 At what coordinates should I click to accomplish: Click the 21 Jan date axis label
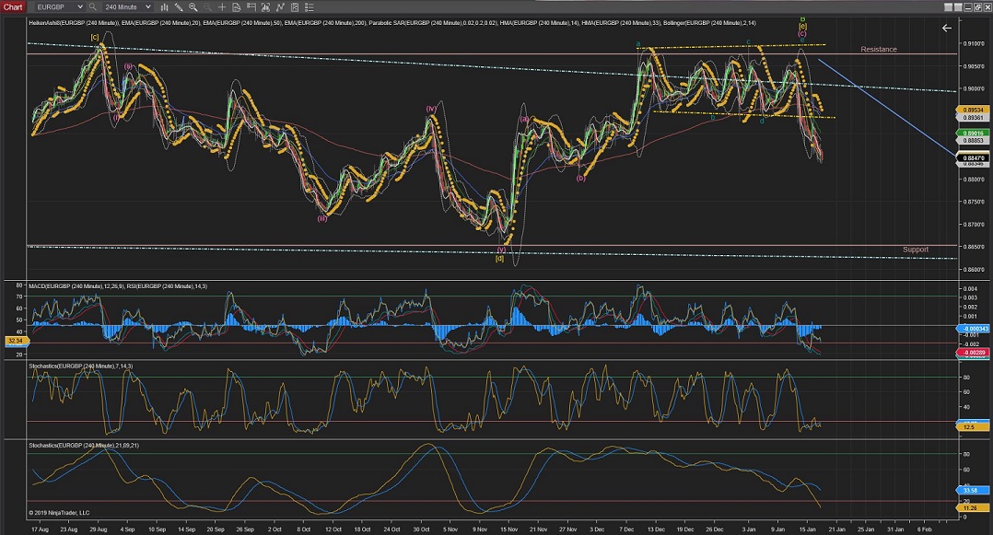click(836, 529)
